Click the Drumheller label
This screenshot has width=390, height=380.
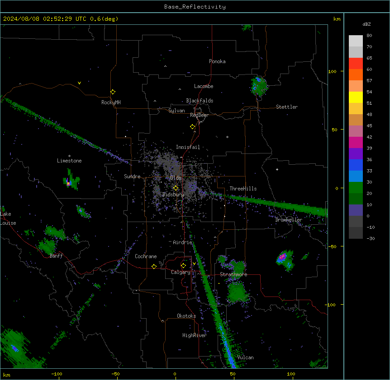click(289, 220)
